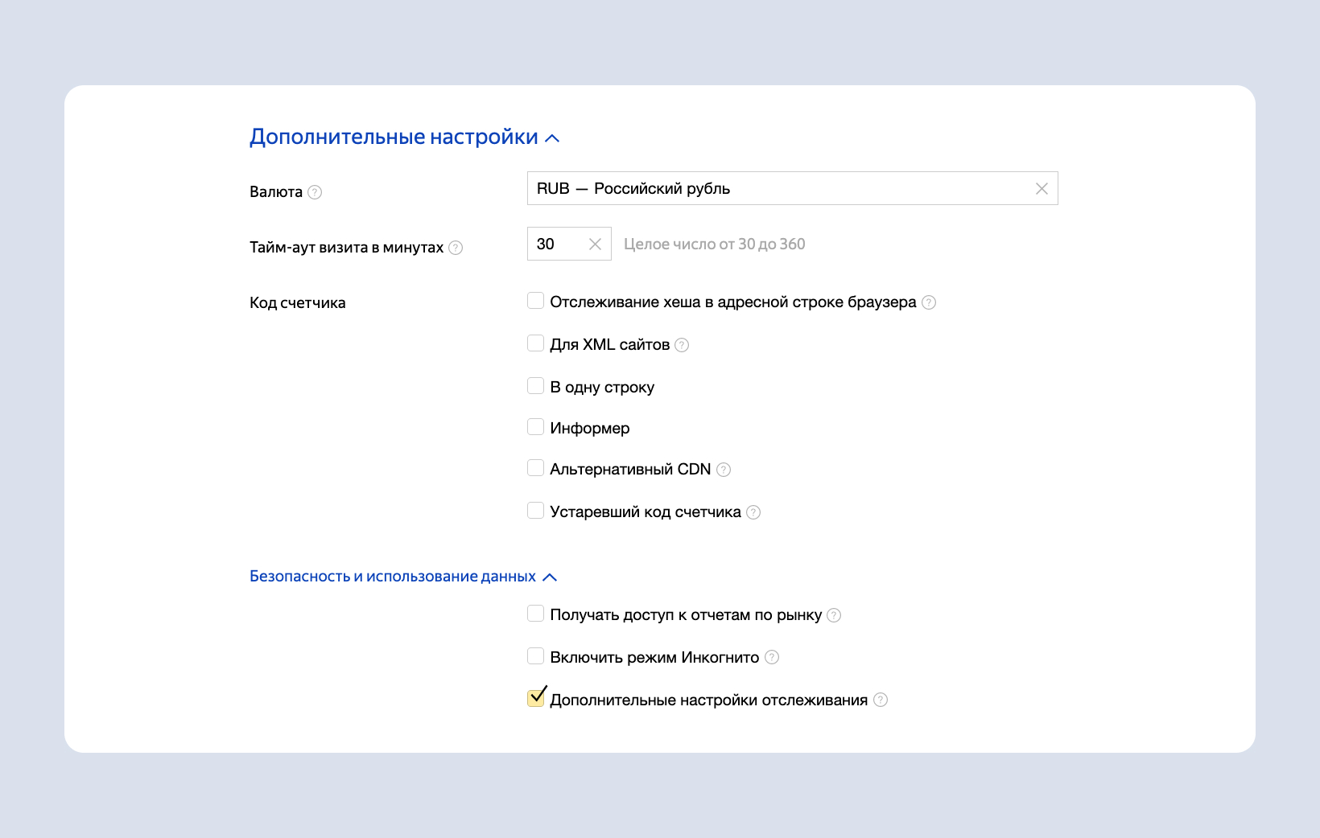Uncheck Дополнительные настройки отслеживания checkbox

[536, 698]
